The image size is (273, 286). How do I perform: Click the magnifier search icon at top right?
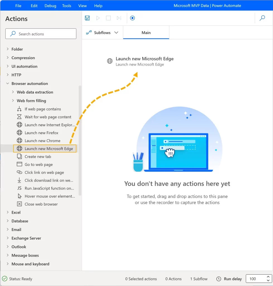[x=262, y=18]
